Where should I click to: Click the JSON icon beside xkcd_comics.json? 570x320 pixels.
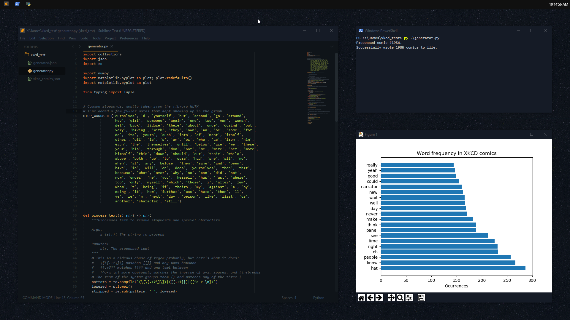(x=30, y=79)
